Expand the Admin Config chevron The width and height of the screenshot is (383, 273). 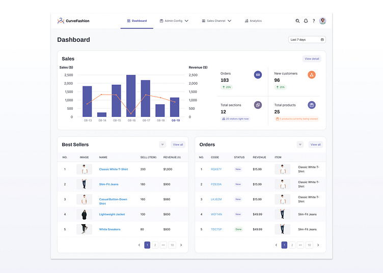(186, 21)
